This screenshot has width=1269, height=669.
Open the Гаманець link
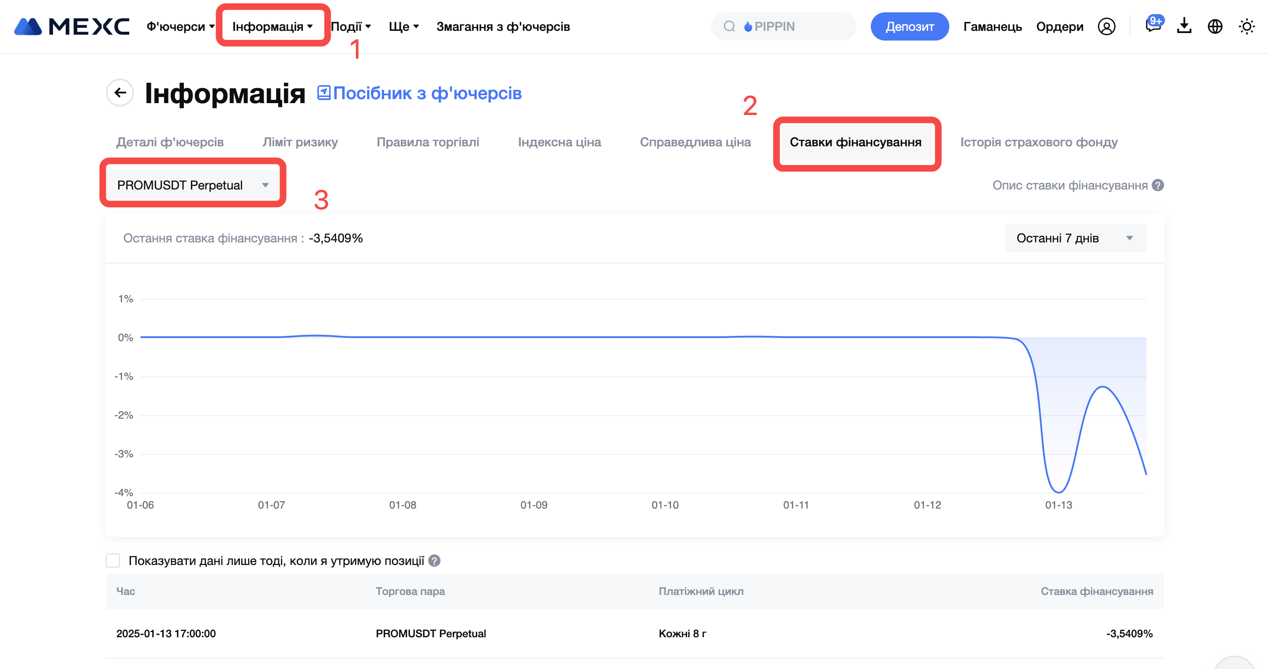(992, 26)
